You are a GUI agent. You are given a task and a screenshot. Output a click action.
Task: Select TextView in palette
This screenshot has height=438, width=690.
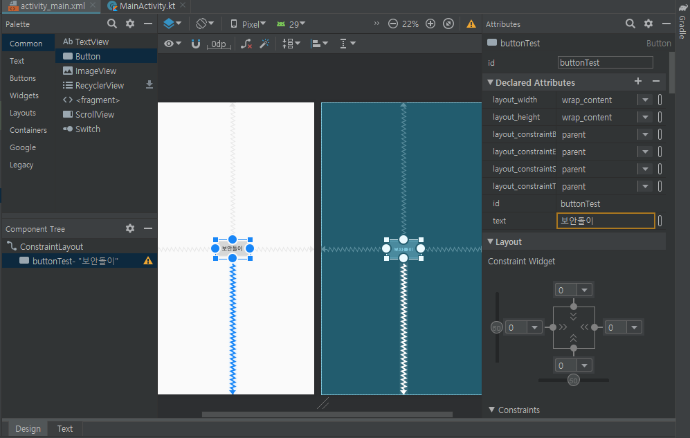pyautogui.click(x=85, y=42)
